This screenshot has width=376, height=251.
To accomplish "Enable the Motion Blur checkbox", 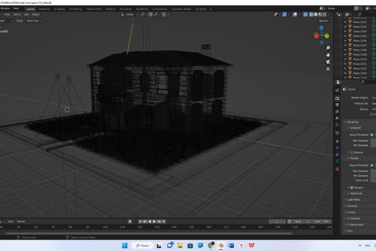I will click(x=348, y=225).
